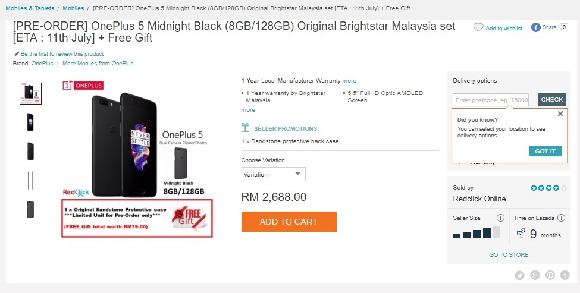Share the product on Pinterest
The height and width of the screenshot is (293, 580).
click(550, 275)
